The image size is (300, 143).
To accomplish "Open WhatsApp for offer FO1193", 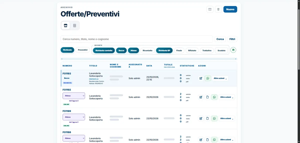I will point(208,78).
